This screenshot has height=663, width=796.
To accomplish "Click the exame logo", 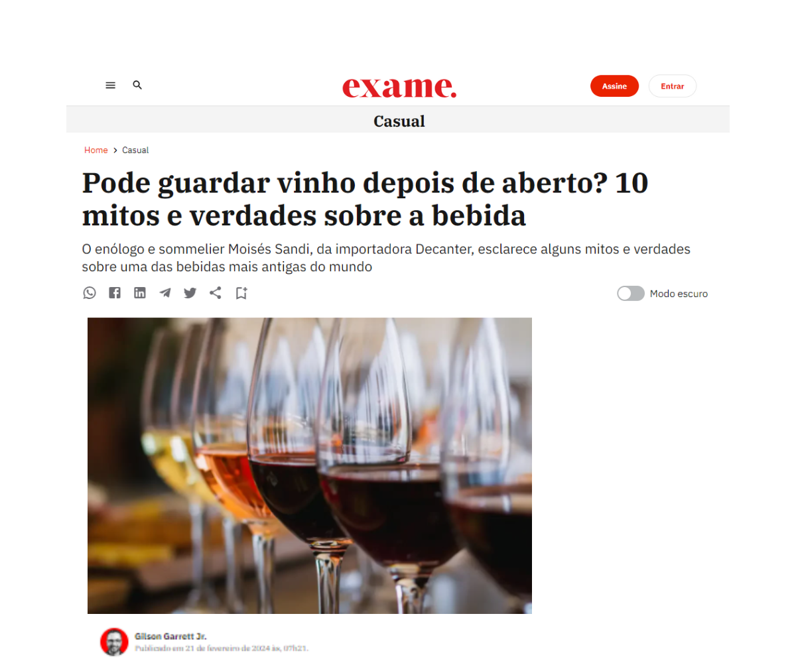I will [x=399, y=87].
